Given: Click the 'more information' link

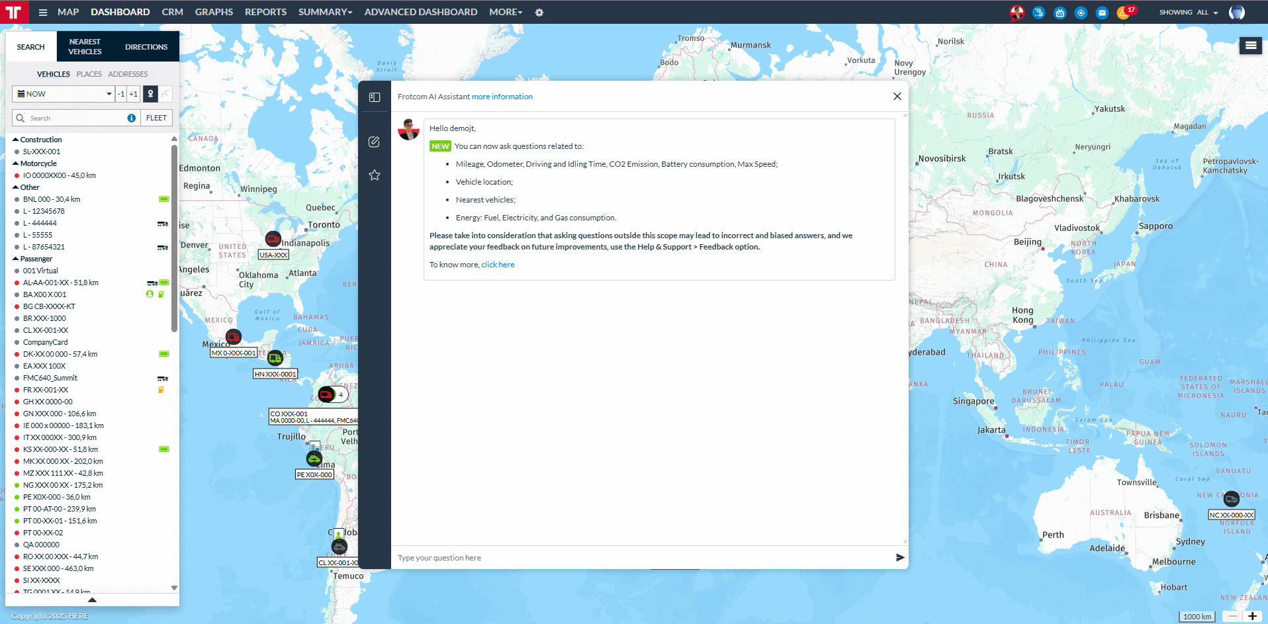Looking at the screenshot, I should coord(502,97).
